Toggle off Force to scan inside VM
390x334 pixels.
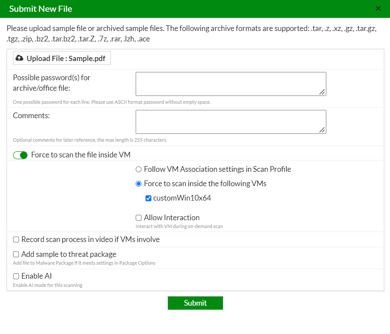[x=21, y=155]
